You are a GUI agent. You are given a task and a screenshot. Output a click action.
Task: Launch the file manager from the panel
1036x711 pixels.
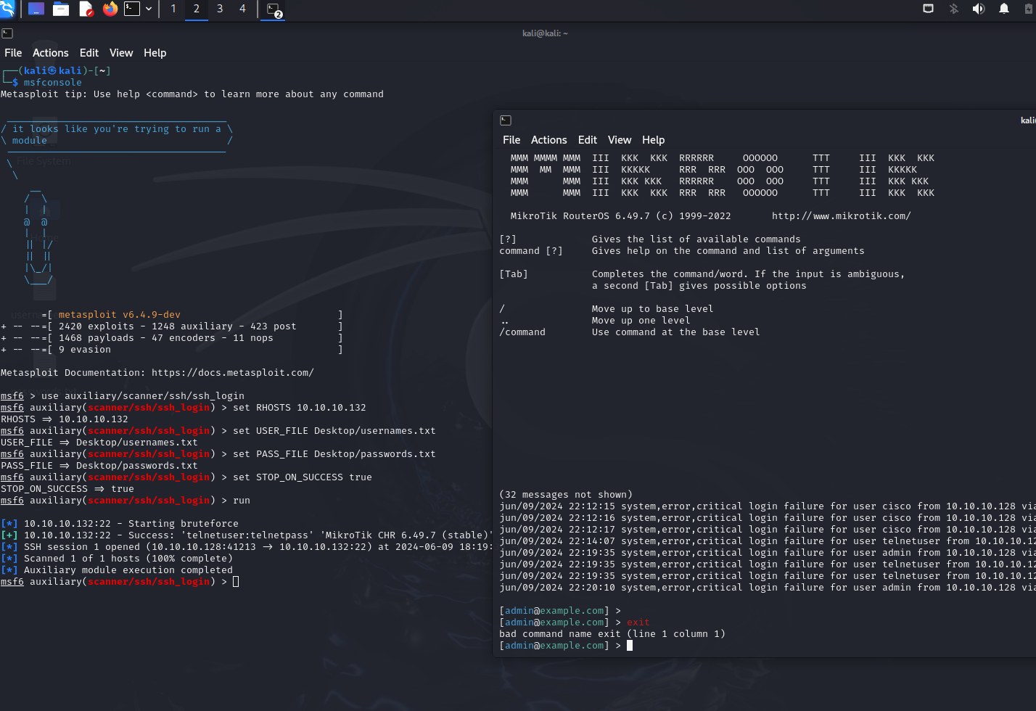(61, 9)
